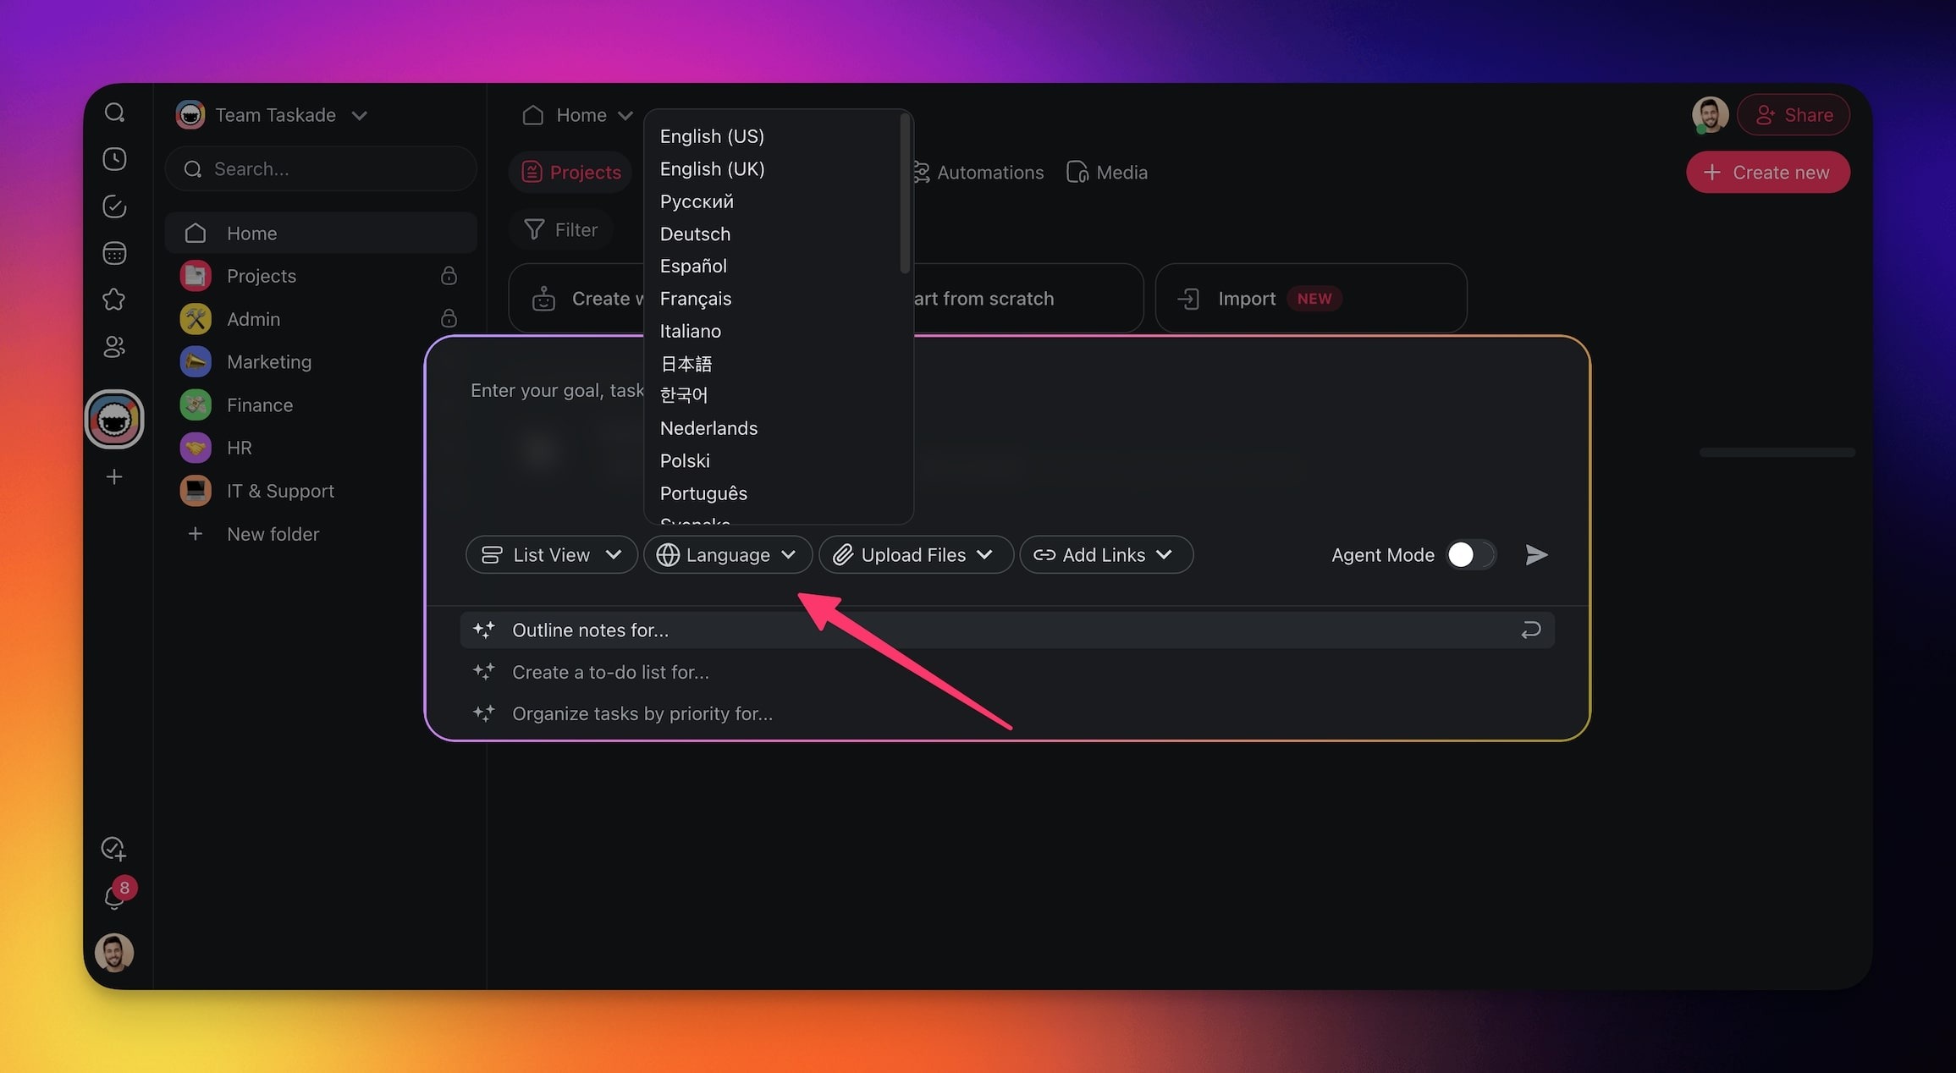Open the calendar icon in left rail

coord(114,253)
